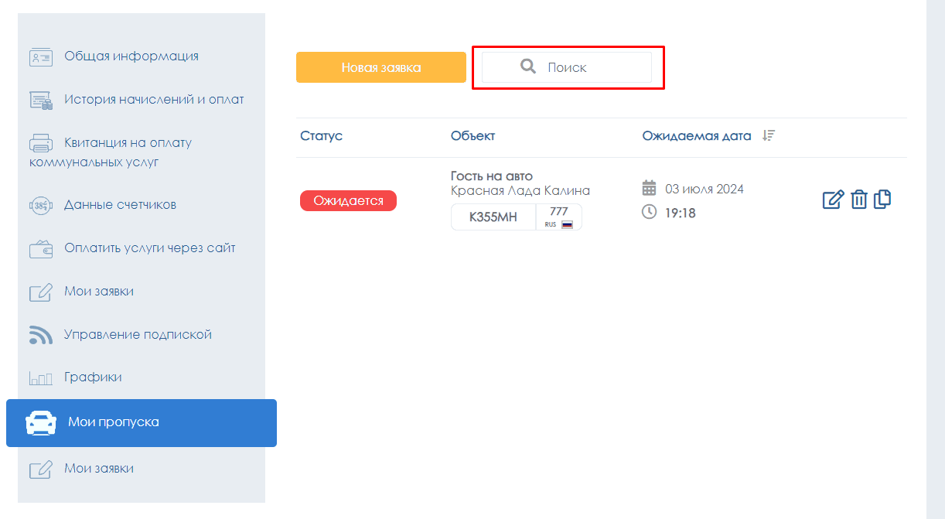Click the red Ожидается status badge
The width and height of the screenshot is (945, 519).
pos(348,201)
